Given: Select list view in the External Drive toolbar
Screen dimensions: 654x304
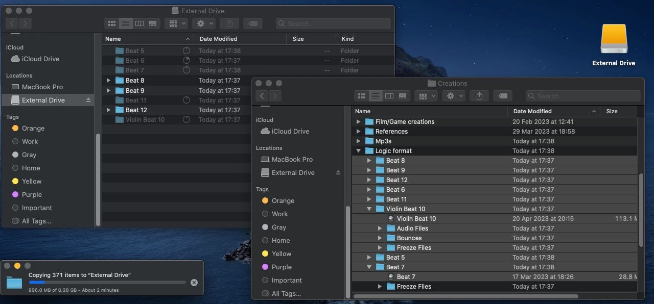Looking at the screenshot, I should tap(126, 23).
